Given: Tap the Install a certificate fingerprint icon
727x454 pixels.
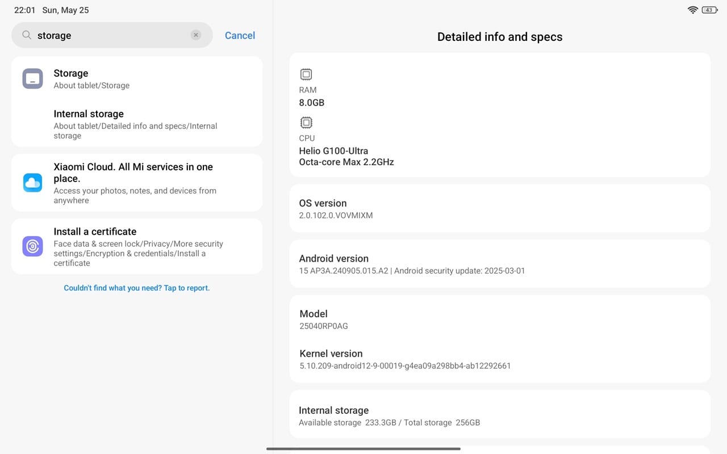Looking at the screenshot, I should click(32, 246).
